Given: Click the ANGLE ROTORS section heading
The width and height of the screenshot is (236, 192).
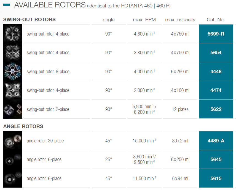Looking at the screenshot, I should coord(23,126).
